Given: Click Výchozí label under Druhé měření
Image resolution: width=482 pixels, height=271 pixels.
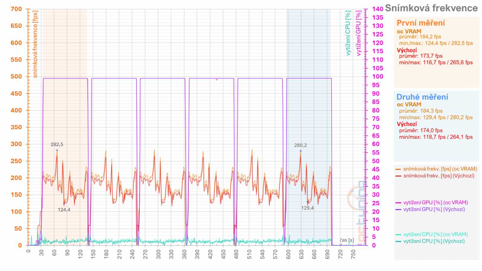Looking at the screenshot, I should (407, 124).
